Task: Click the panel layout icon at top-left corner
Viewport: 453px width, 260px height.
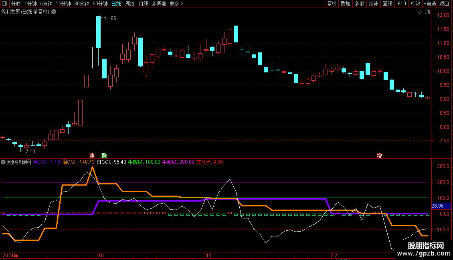Action: pyautogui.click(x=5, y=4)
